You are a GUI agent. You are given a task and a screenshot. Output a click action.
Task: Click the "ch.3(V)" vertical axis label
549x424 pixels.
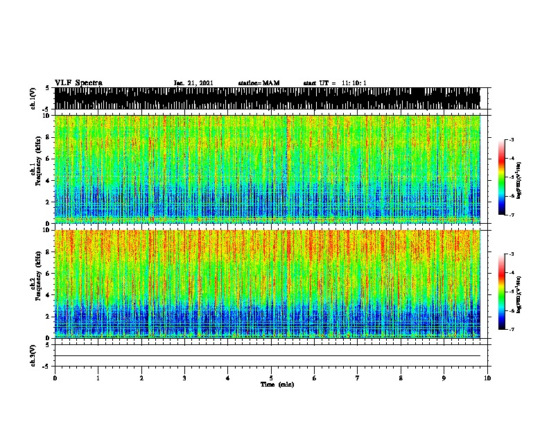point(33,355)
